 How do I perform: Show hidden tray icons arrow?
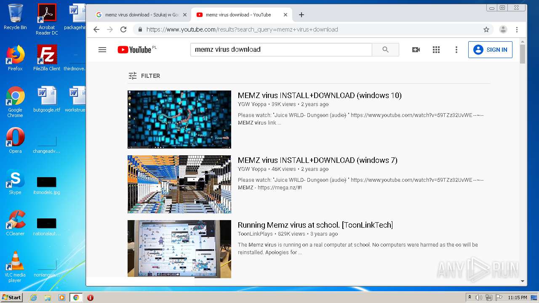click(x=470, y=298)
